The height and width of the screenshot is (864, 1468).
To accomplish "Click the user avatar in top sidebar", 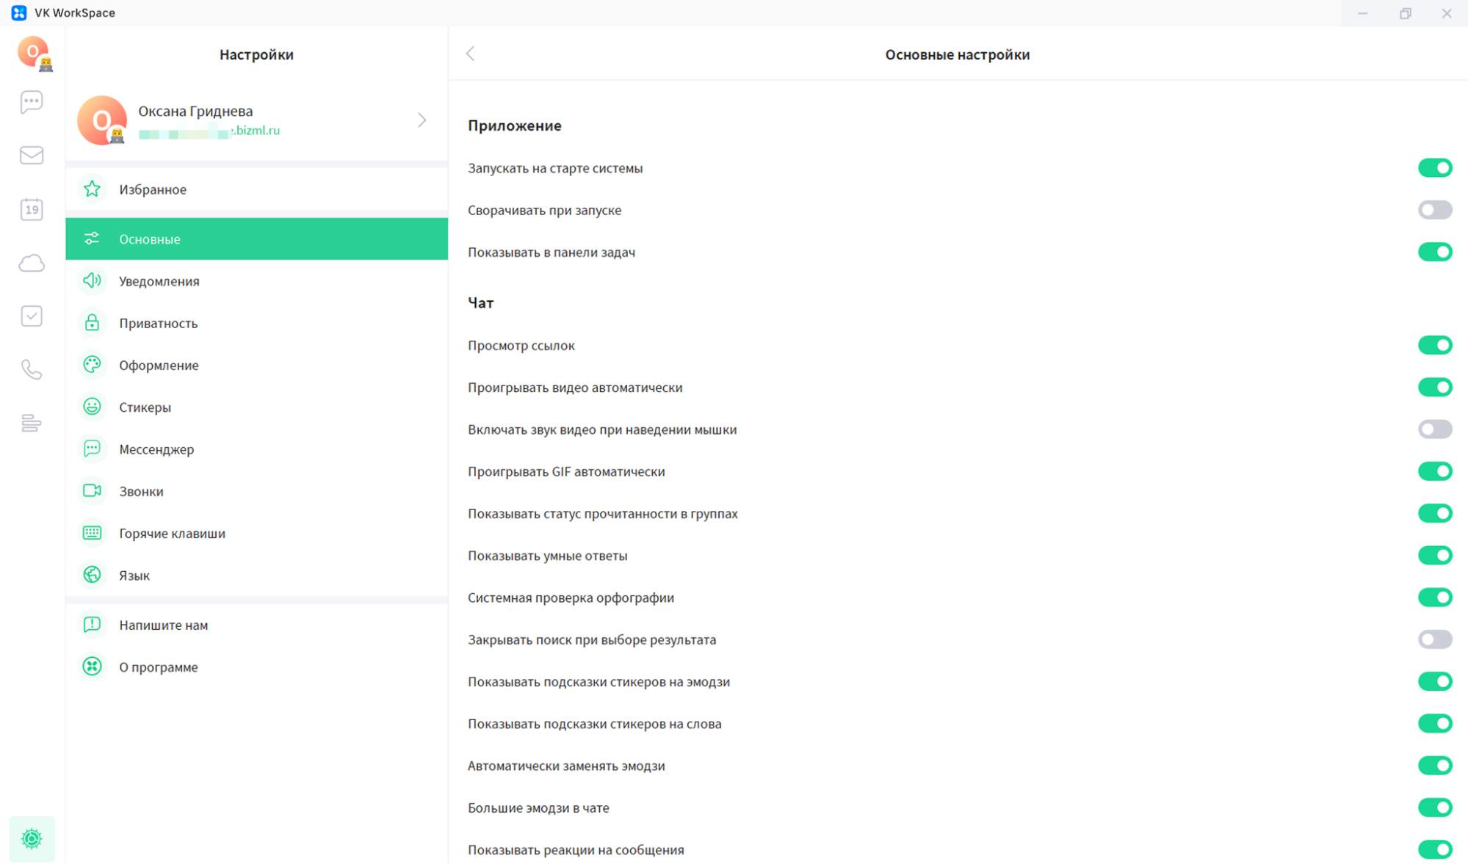I will (34, 53).
